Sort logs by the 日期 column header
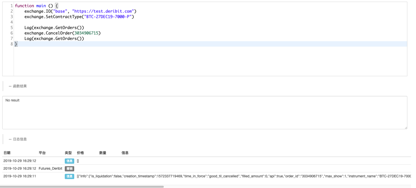This screenshot has width=416, height=188. pyautogui.click(x=7, y=153)
